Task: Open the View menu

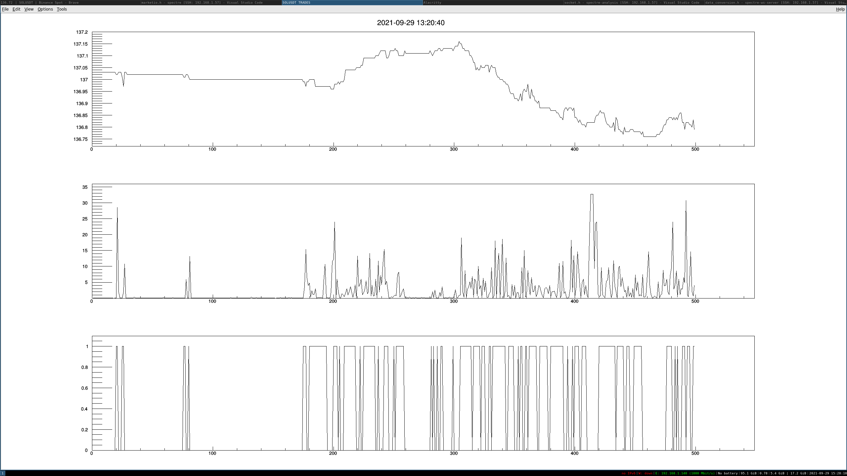Action: pyautogui.click(x=29, y=9)
